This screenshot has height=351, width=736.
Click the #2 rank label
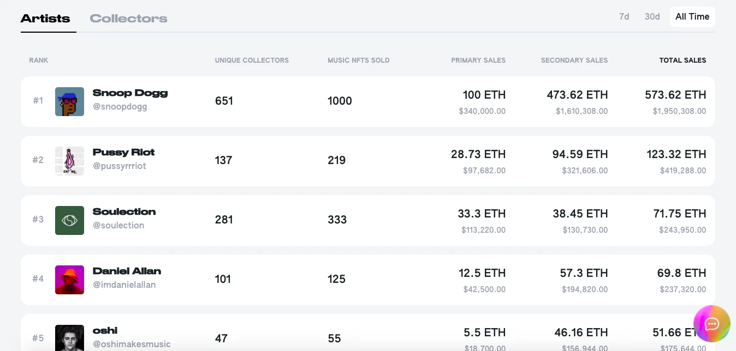tap(38, 160)
